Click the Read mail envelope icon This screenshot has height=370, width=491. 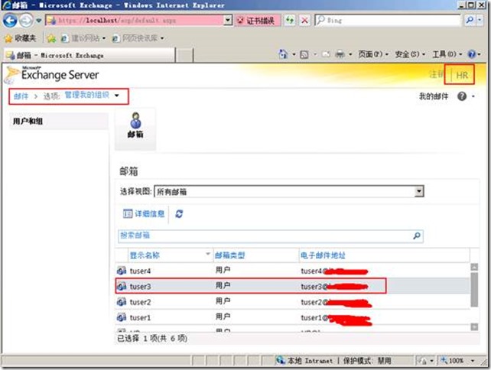326,54
